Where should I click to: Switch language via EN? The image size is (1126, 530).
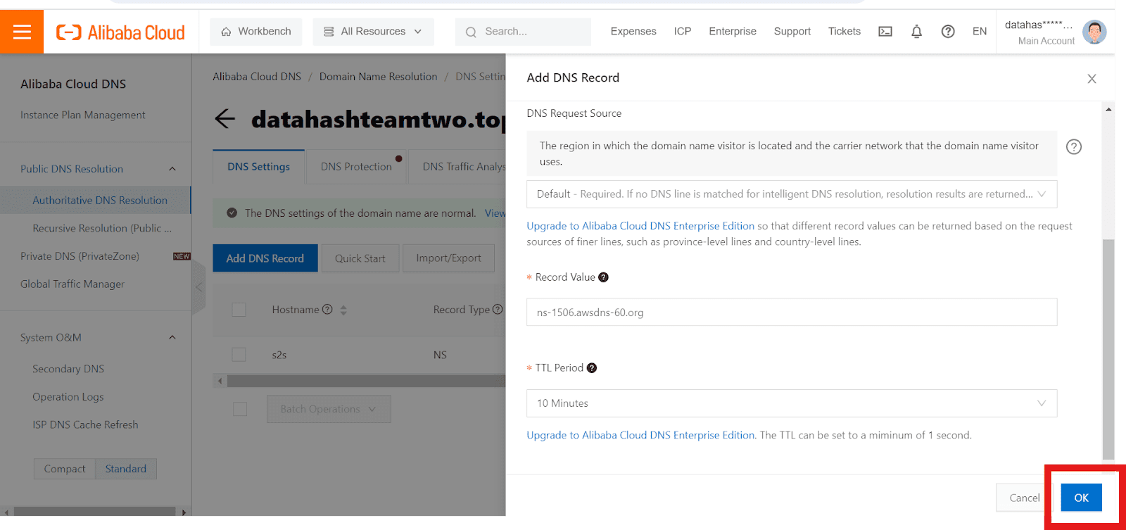(980, 32)
